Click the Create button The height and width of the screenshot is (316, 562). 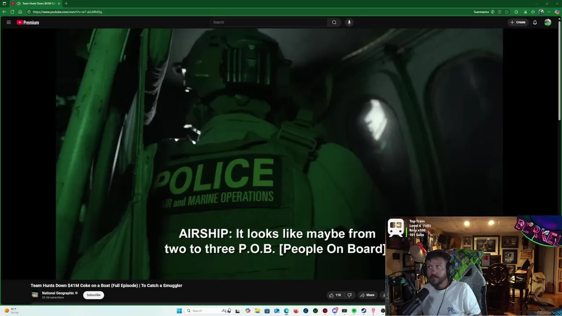518,22
